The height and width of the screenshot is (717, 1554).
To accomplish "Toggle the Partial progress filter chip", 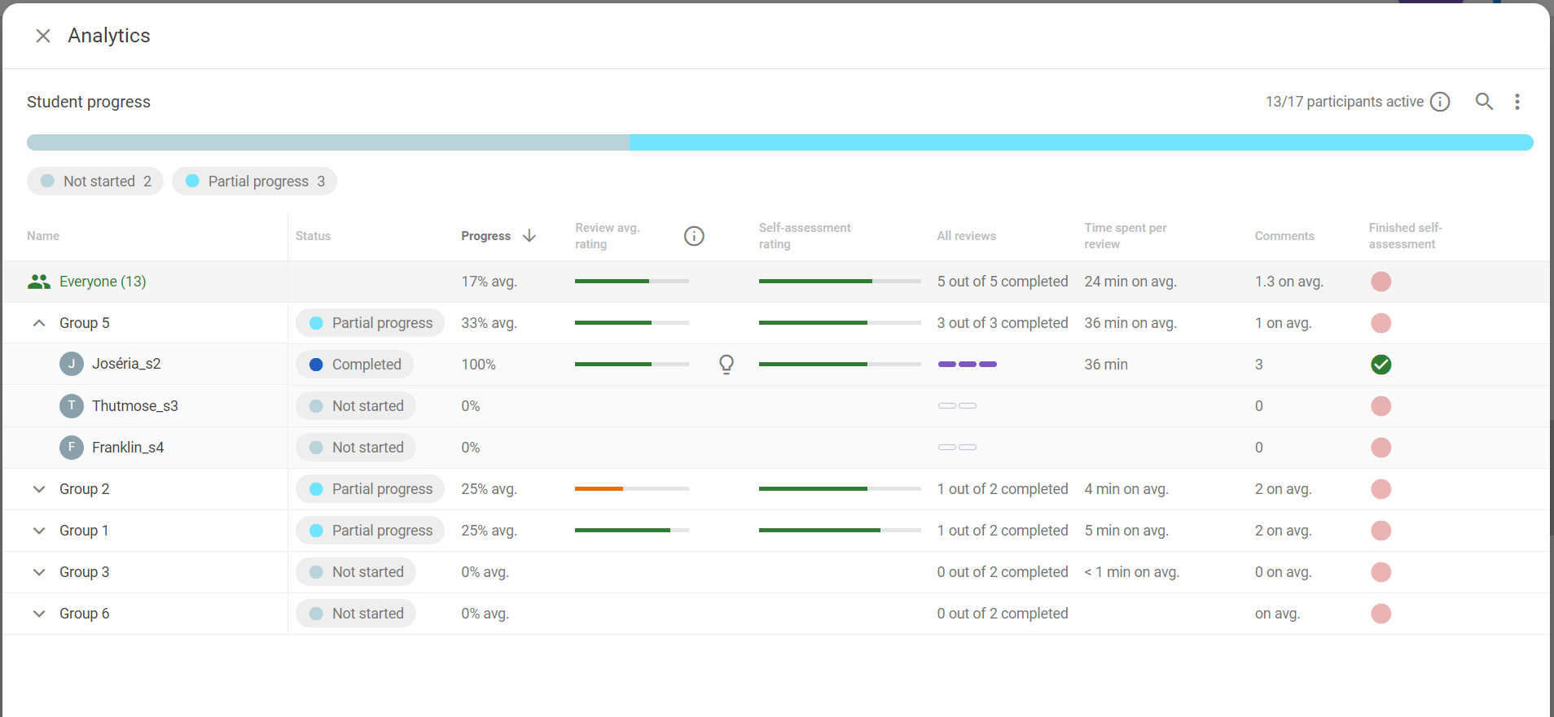I will [254, 181].
